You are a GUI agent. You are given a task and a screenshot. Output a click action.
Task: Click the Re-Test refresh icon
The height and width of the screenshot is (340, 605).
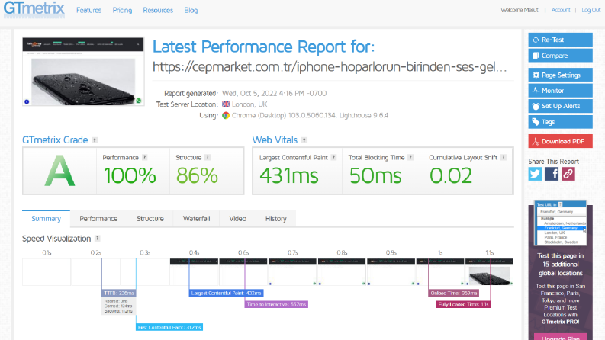pos(536,40)
